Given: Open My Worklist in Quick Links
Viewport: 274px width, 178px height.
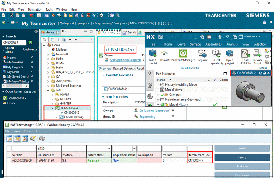Looking at the screenshot, I should (15, 62).
